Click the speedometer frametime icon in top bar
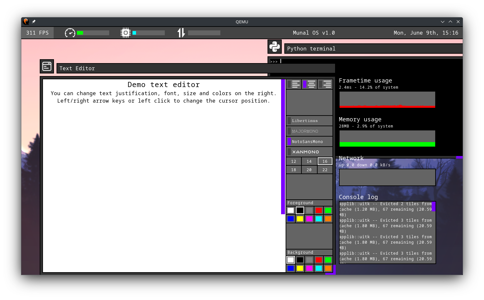 pos(70,33)
